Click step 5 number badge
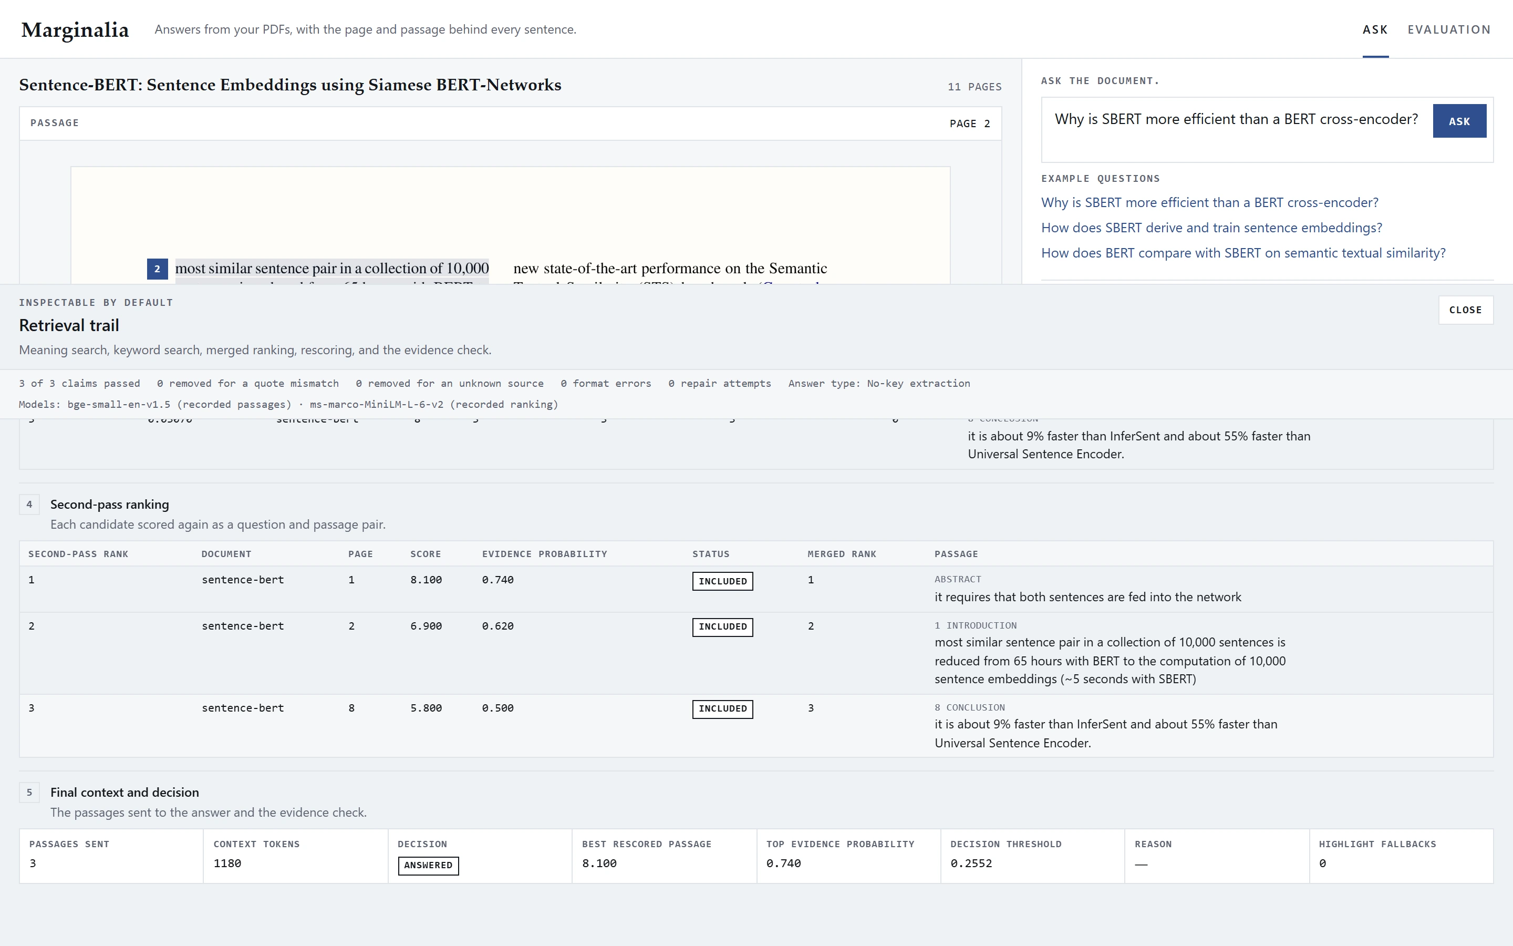Screen dimensions: 1513x946 click(29, 792)
